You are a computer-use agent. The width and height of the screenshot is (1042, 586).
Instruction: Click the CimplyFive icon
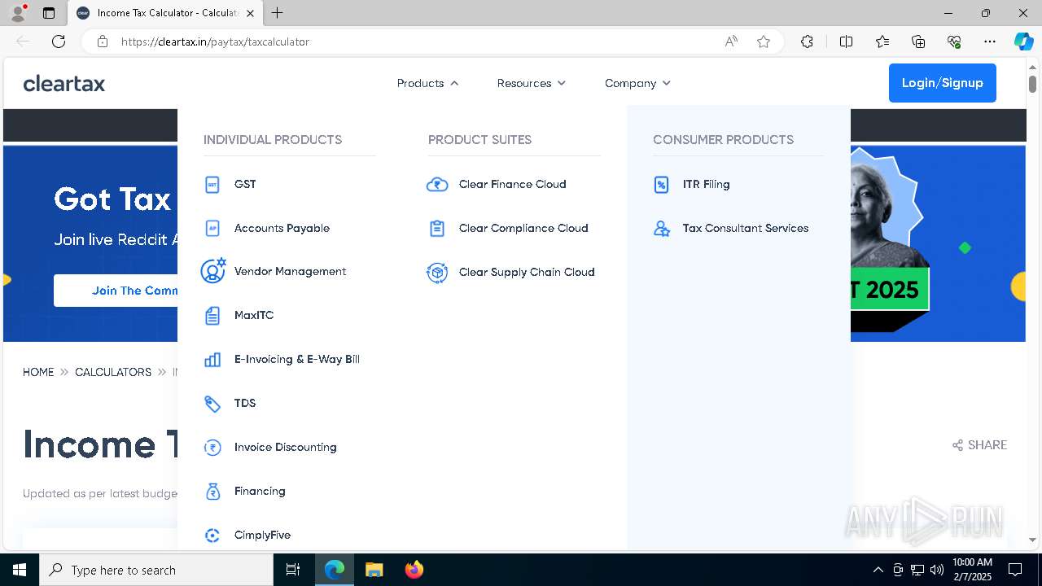[x=212, y=536]
